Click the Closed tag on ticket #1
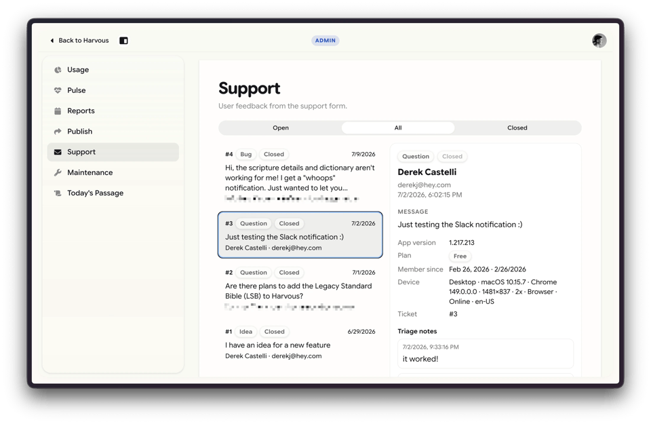Viewport: 651px width, 424px height. tap(275, 332)
